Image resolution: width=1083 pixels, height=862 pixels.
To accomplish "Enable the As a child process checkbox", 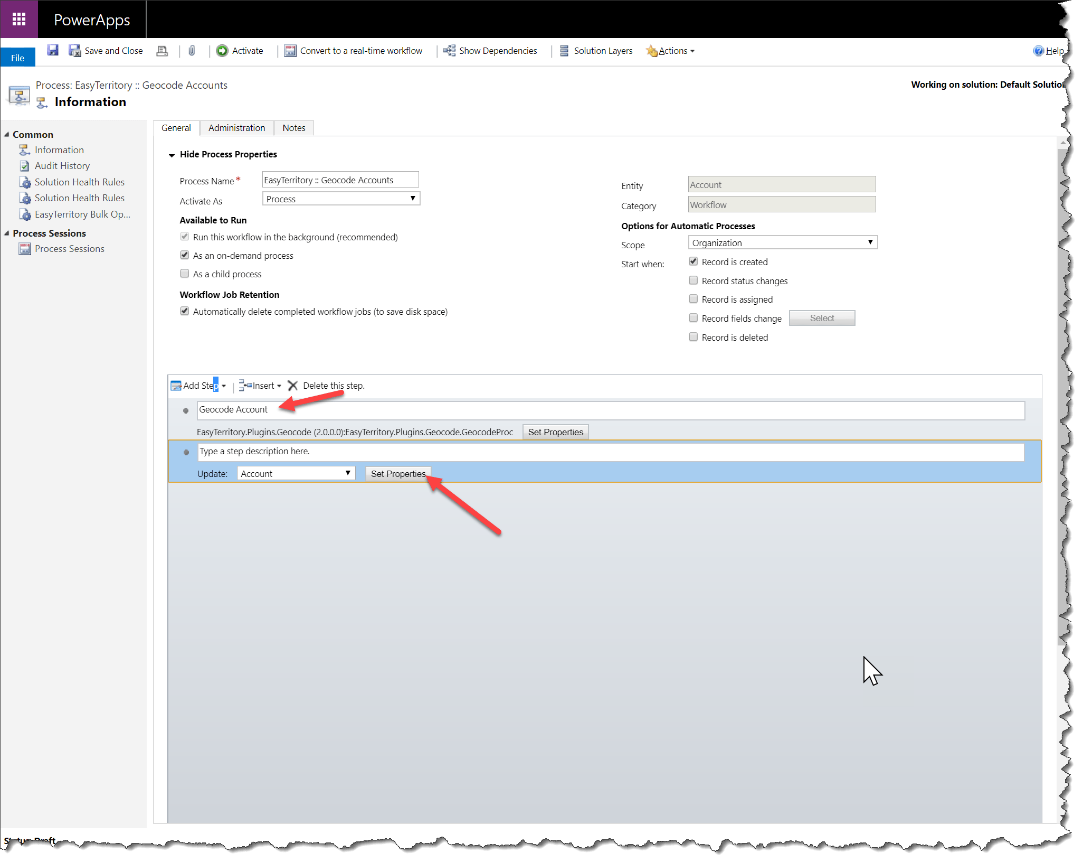I will pyautogui.click(x=184, y=274).
